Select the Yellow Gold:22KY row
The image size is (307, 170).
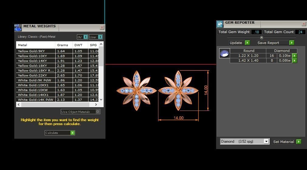pyautogui.click(x=57, y=75)
